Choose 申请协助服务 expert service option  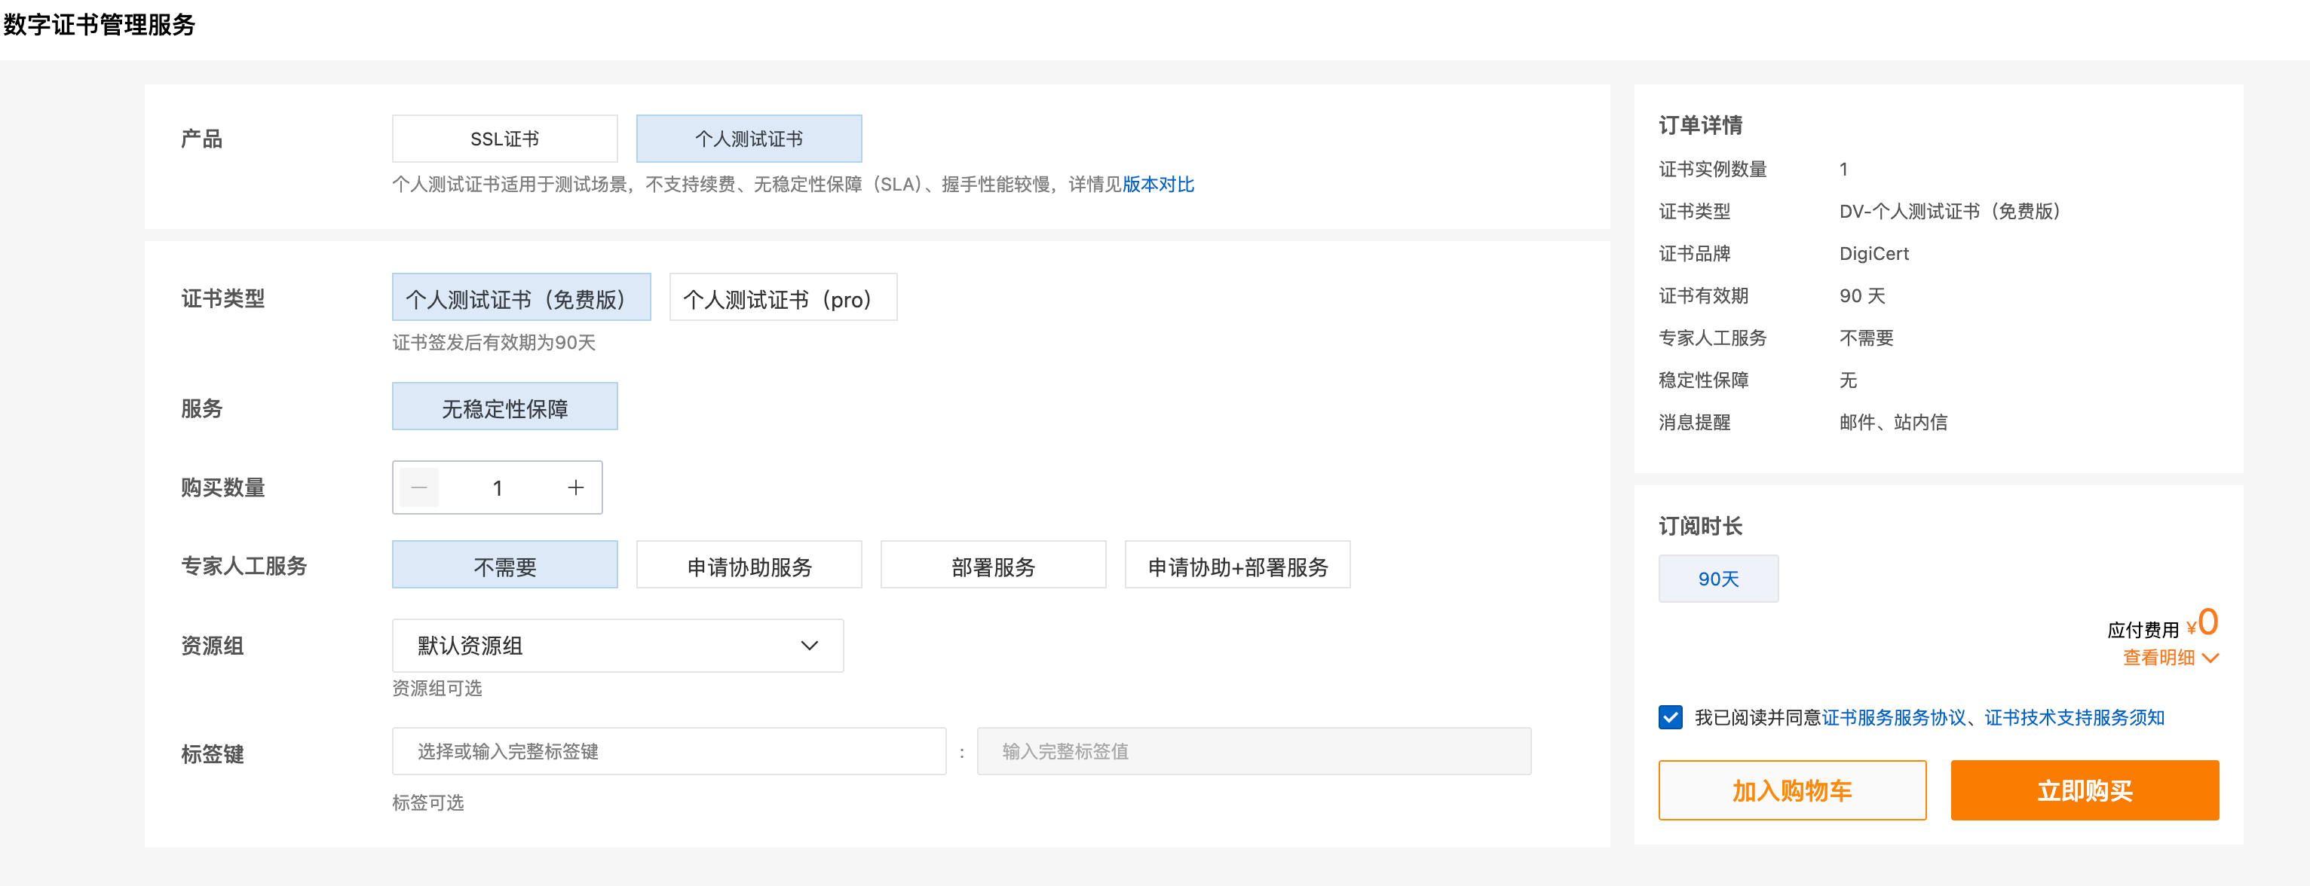749,566
